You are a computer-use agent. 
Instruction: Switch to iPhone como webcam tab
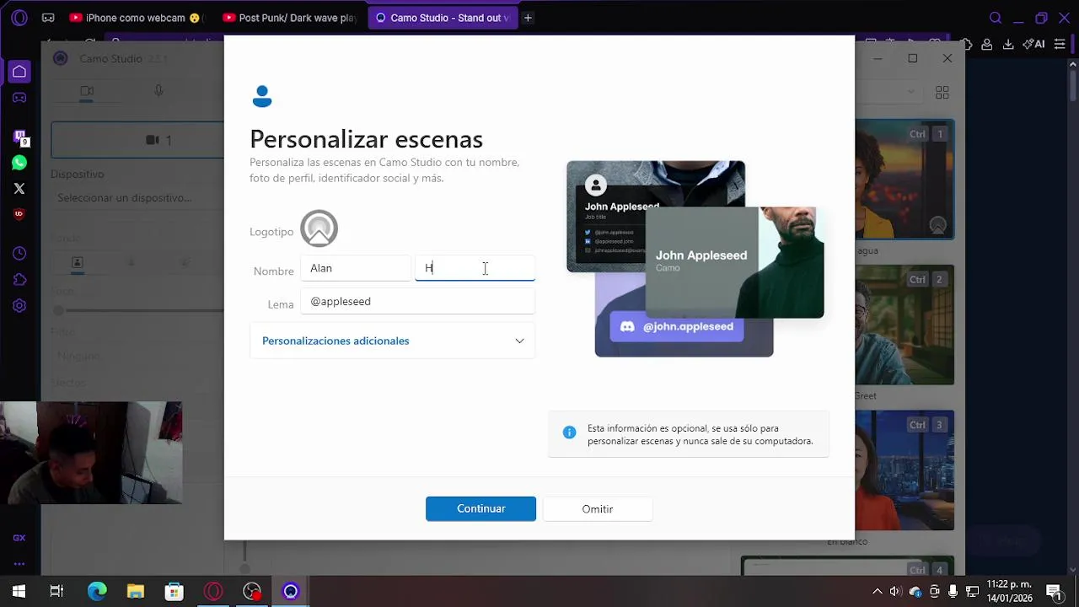(135, 18)
